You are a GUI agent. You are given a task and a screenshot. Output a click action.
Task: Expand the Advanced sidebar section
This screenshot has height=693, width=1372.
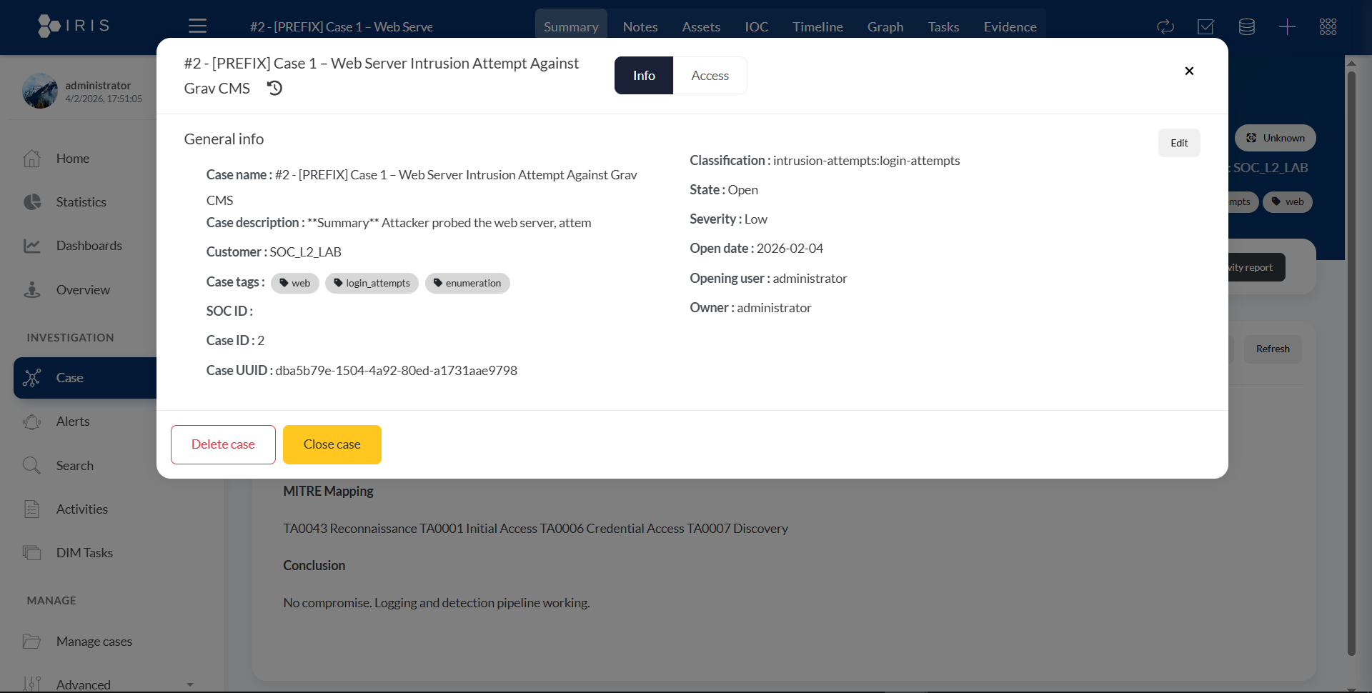tap(107, 684)
